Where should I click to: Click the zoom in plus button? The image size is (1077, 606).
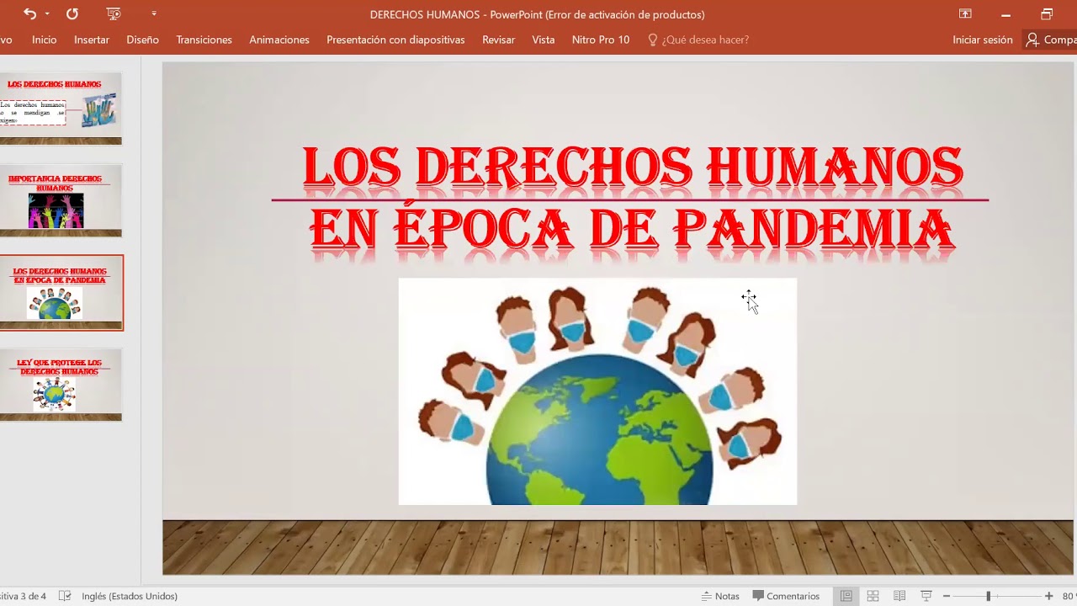coord(1048,596)
